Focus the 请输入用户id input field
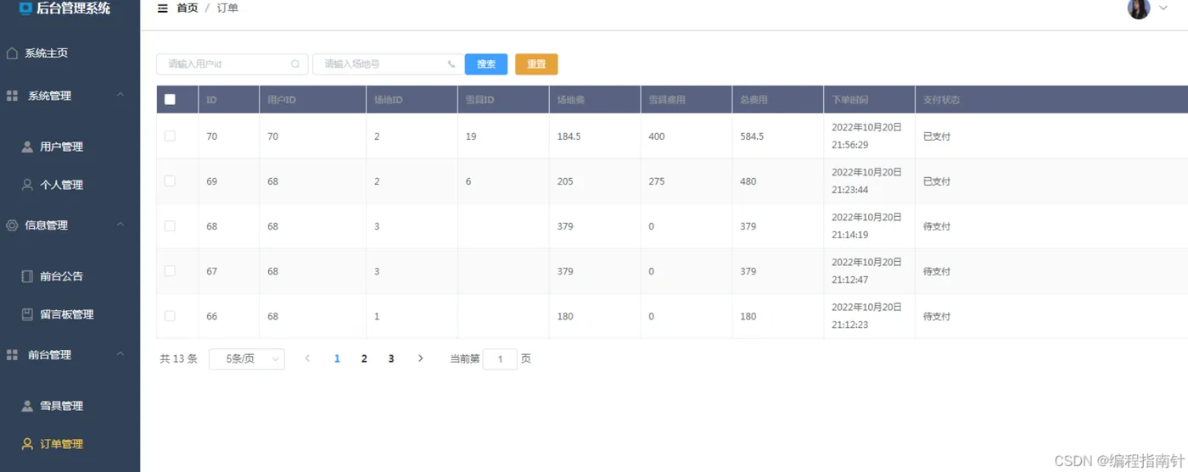 (233, 64)
